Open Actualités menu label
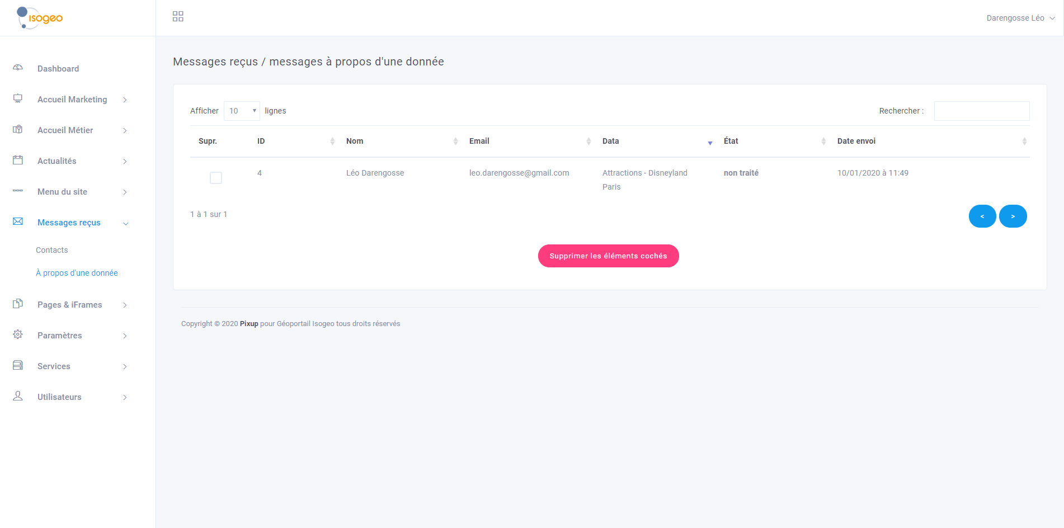Viewport: 1064px width, 528px height. [57, 161]
